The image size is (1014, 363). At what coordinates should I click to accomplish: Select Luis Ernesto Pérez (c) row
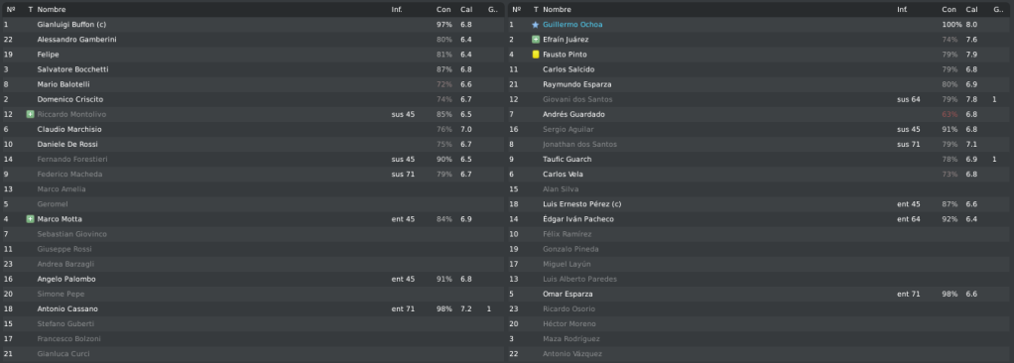click(760, 204)
